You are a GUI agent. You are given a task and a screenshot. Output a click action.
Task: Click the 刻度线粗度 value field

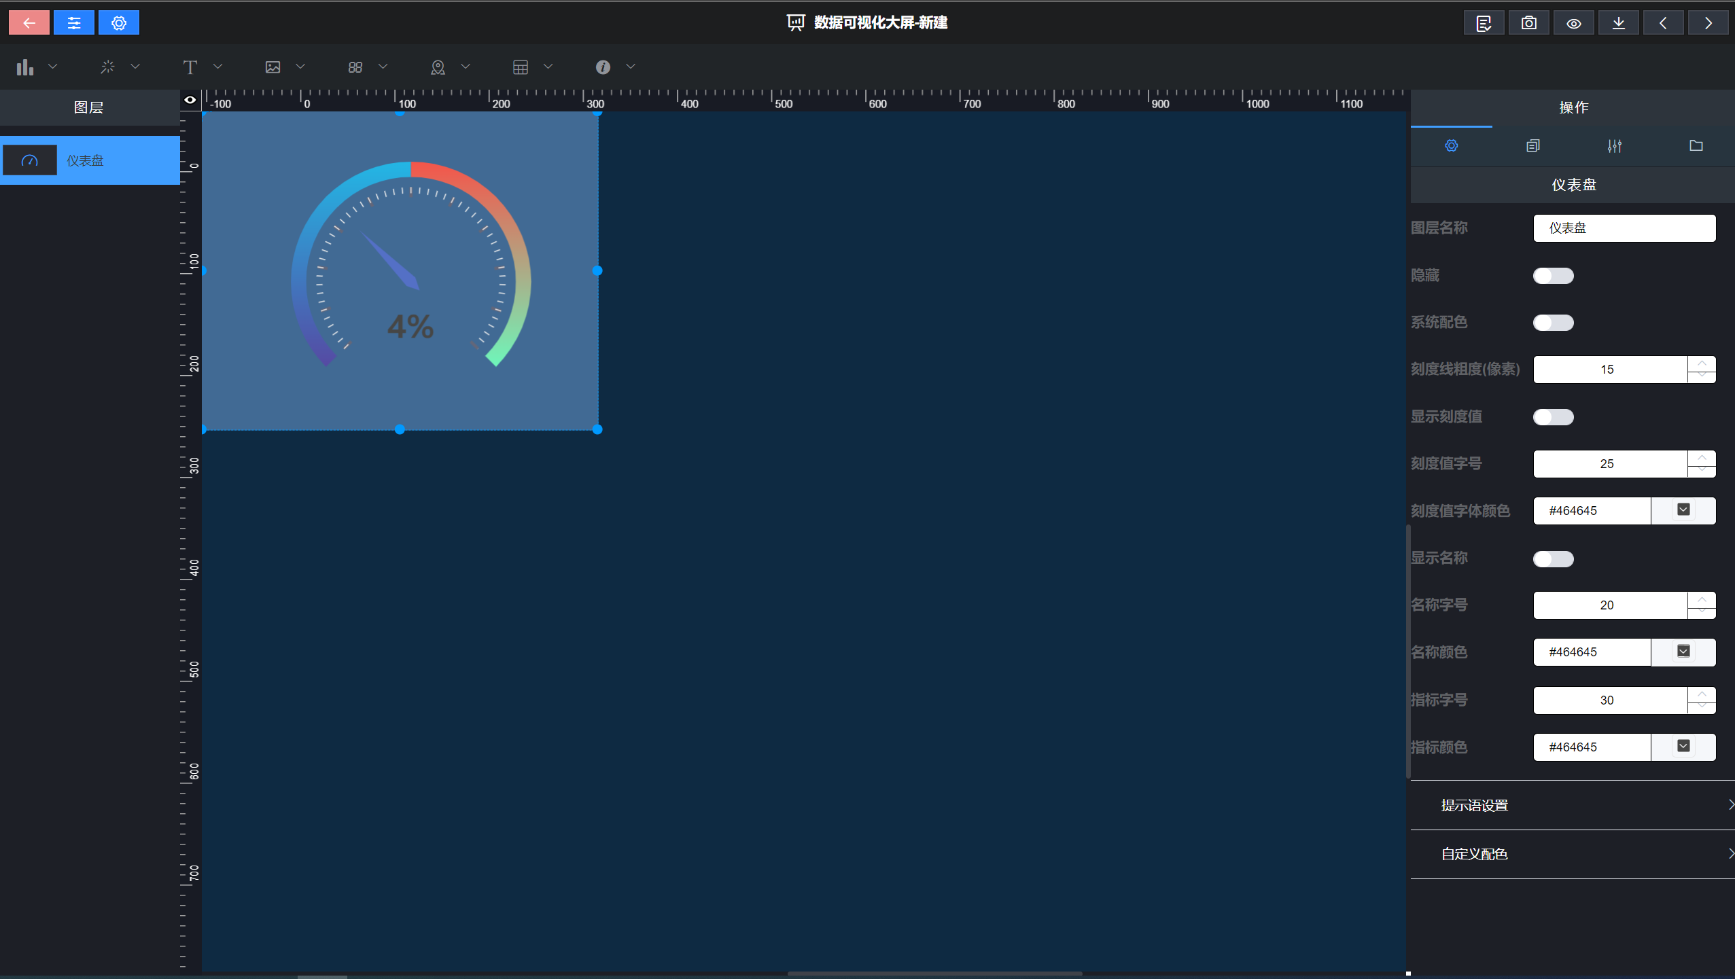point(1610,370)
